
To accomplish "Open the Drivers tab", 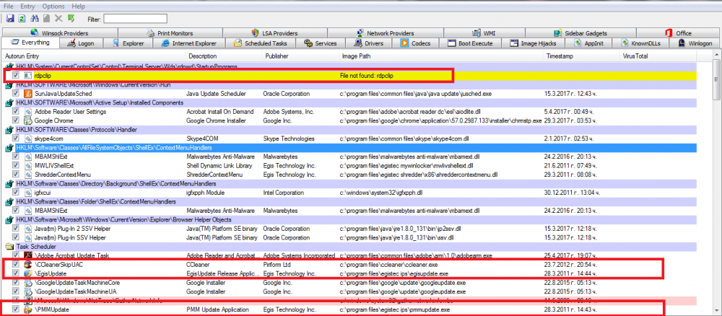I will pyautogui.click(x=370, y=43).
